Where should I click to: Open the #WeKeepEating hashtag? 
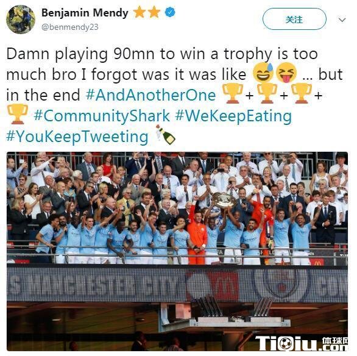tap(233, 116)
